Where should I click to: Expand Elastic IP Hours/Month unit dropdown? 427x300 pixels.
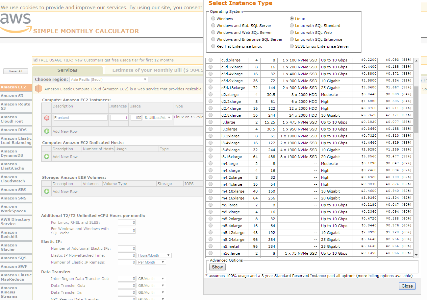(154, 255)
